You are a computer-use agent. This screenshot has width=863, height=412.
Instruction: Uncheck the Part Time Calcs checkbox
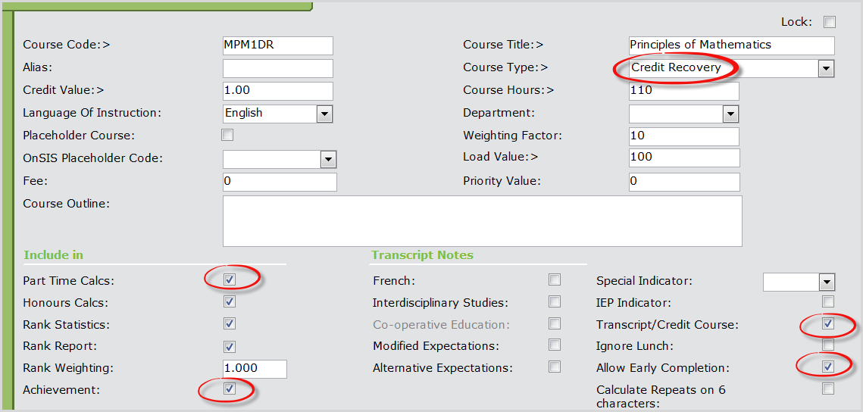[x=230, y=279]
